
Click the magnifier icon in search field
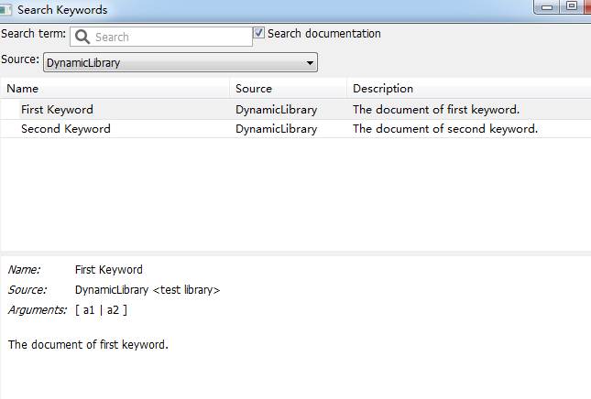pos(82,37)
